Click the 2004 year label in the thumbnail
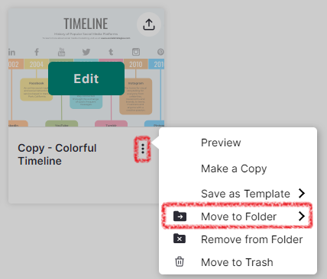This screenshot has height=279, width=327. 37,64
